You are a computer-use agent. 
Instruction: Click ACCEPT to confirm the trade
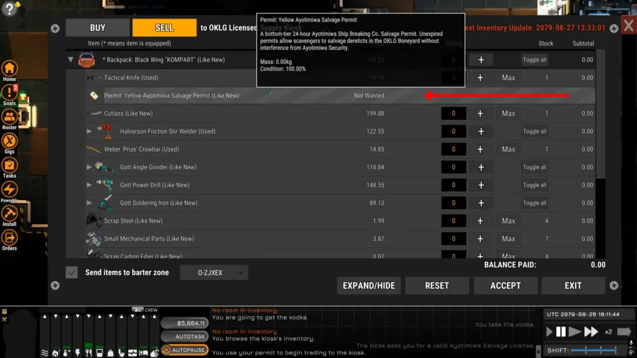tap(505, 286)
